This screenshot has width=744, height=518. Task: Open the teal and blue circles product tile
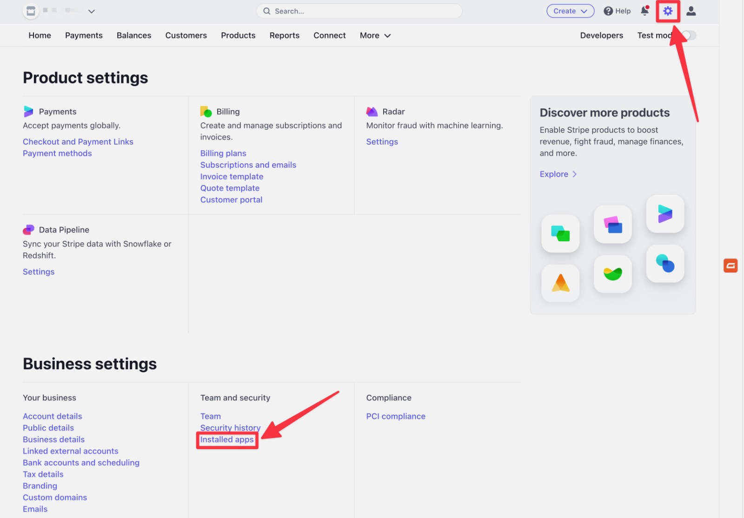pyautogui.click(x=665, y=264)
